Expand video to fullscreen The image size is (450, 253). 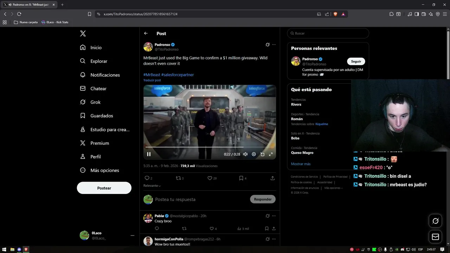click(271, 154)
